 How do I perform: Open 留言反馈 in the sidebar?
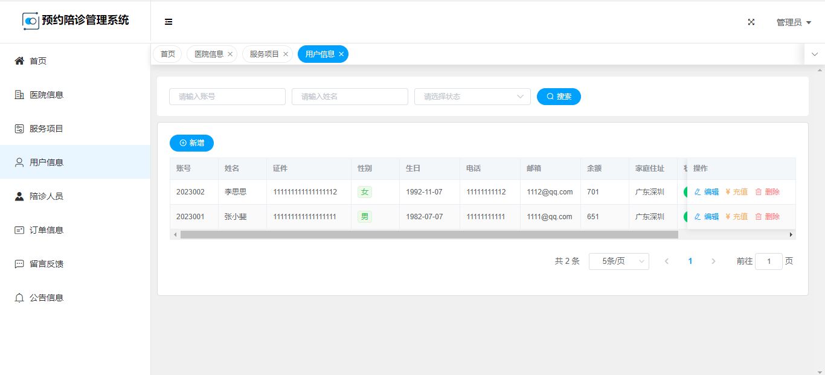point(47,264)
